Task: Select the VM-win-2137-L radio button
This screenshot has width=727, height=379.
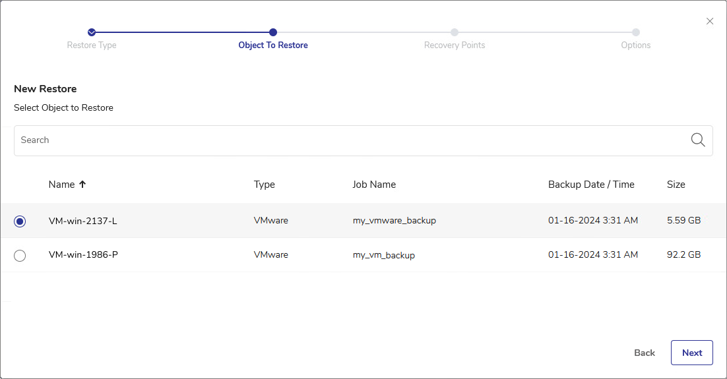Action: pos(20,221)
